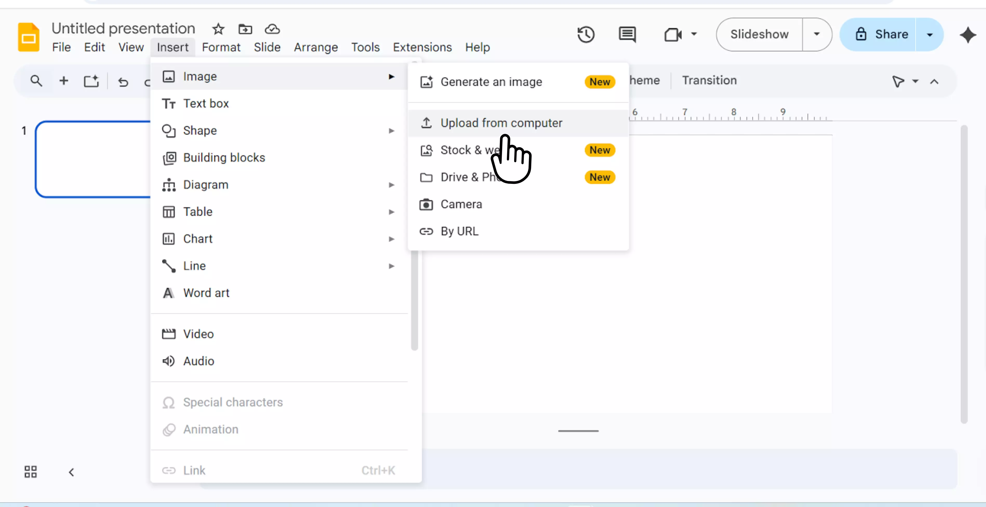Click the search menus magnifier icon
The height and width of the screenshot is (507, 986).
(x=36, y=81)
